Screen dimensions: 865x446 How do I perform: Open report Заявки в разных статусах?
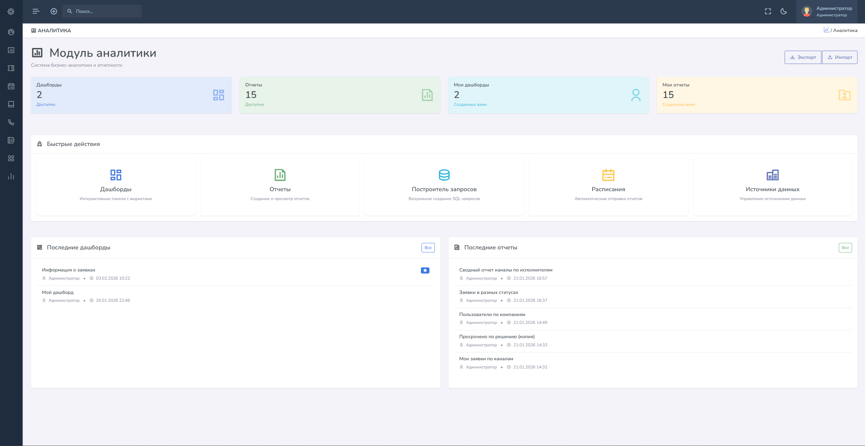488,292
